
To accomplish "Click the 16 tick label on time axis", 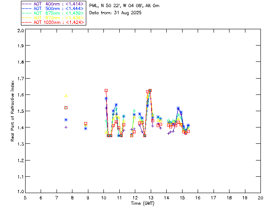I will (198, 198).
